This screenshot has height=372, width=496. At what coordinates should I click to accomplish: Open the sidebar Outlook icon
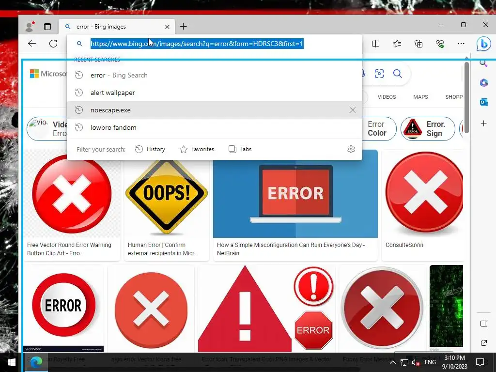pyautogui.click(x=484, y=102)
